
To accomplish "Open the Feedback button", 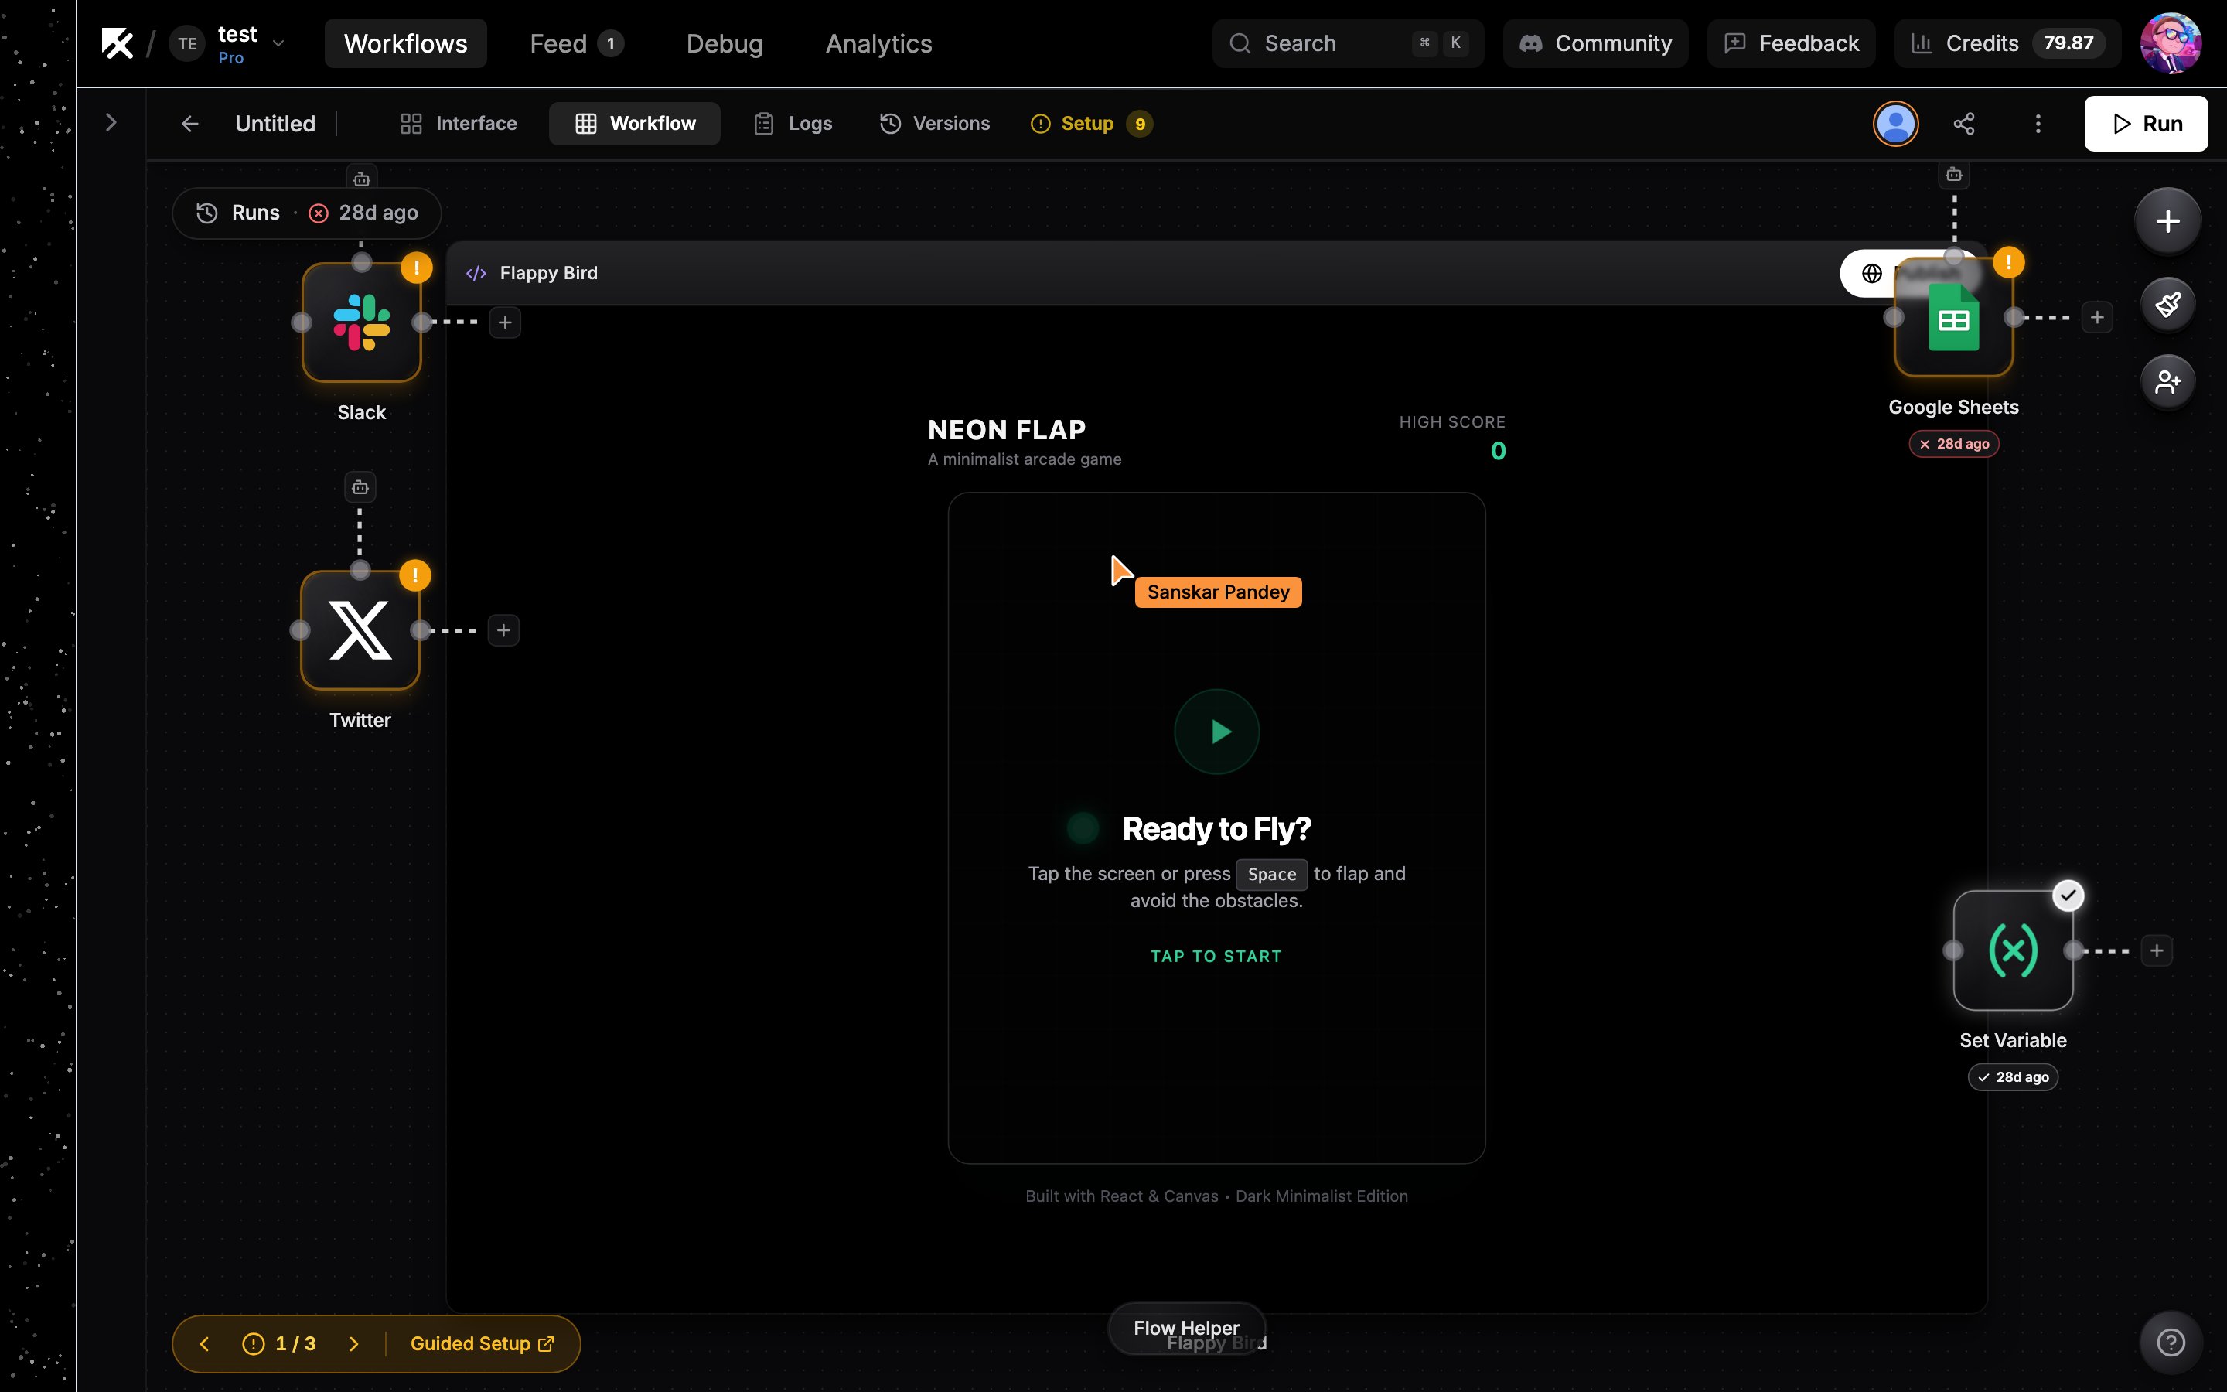I will [1791, 43].
